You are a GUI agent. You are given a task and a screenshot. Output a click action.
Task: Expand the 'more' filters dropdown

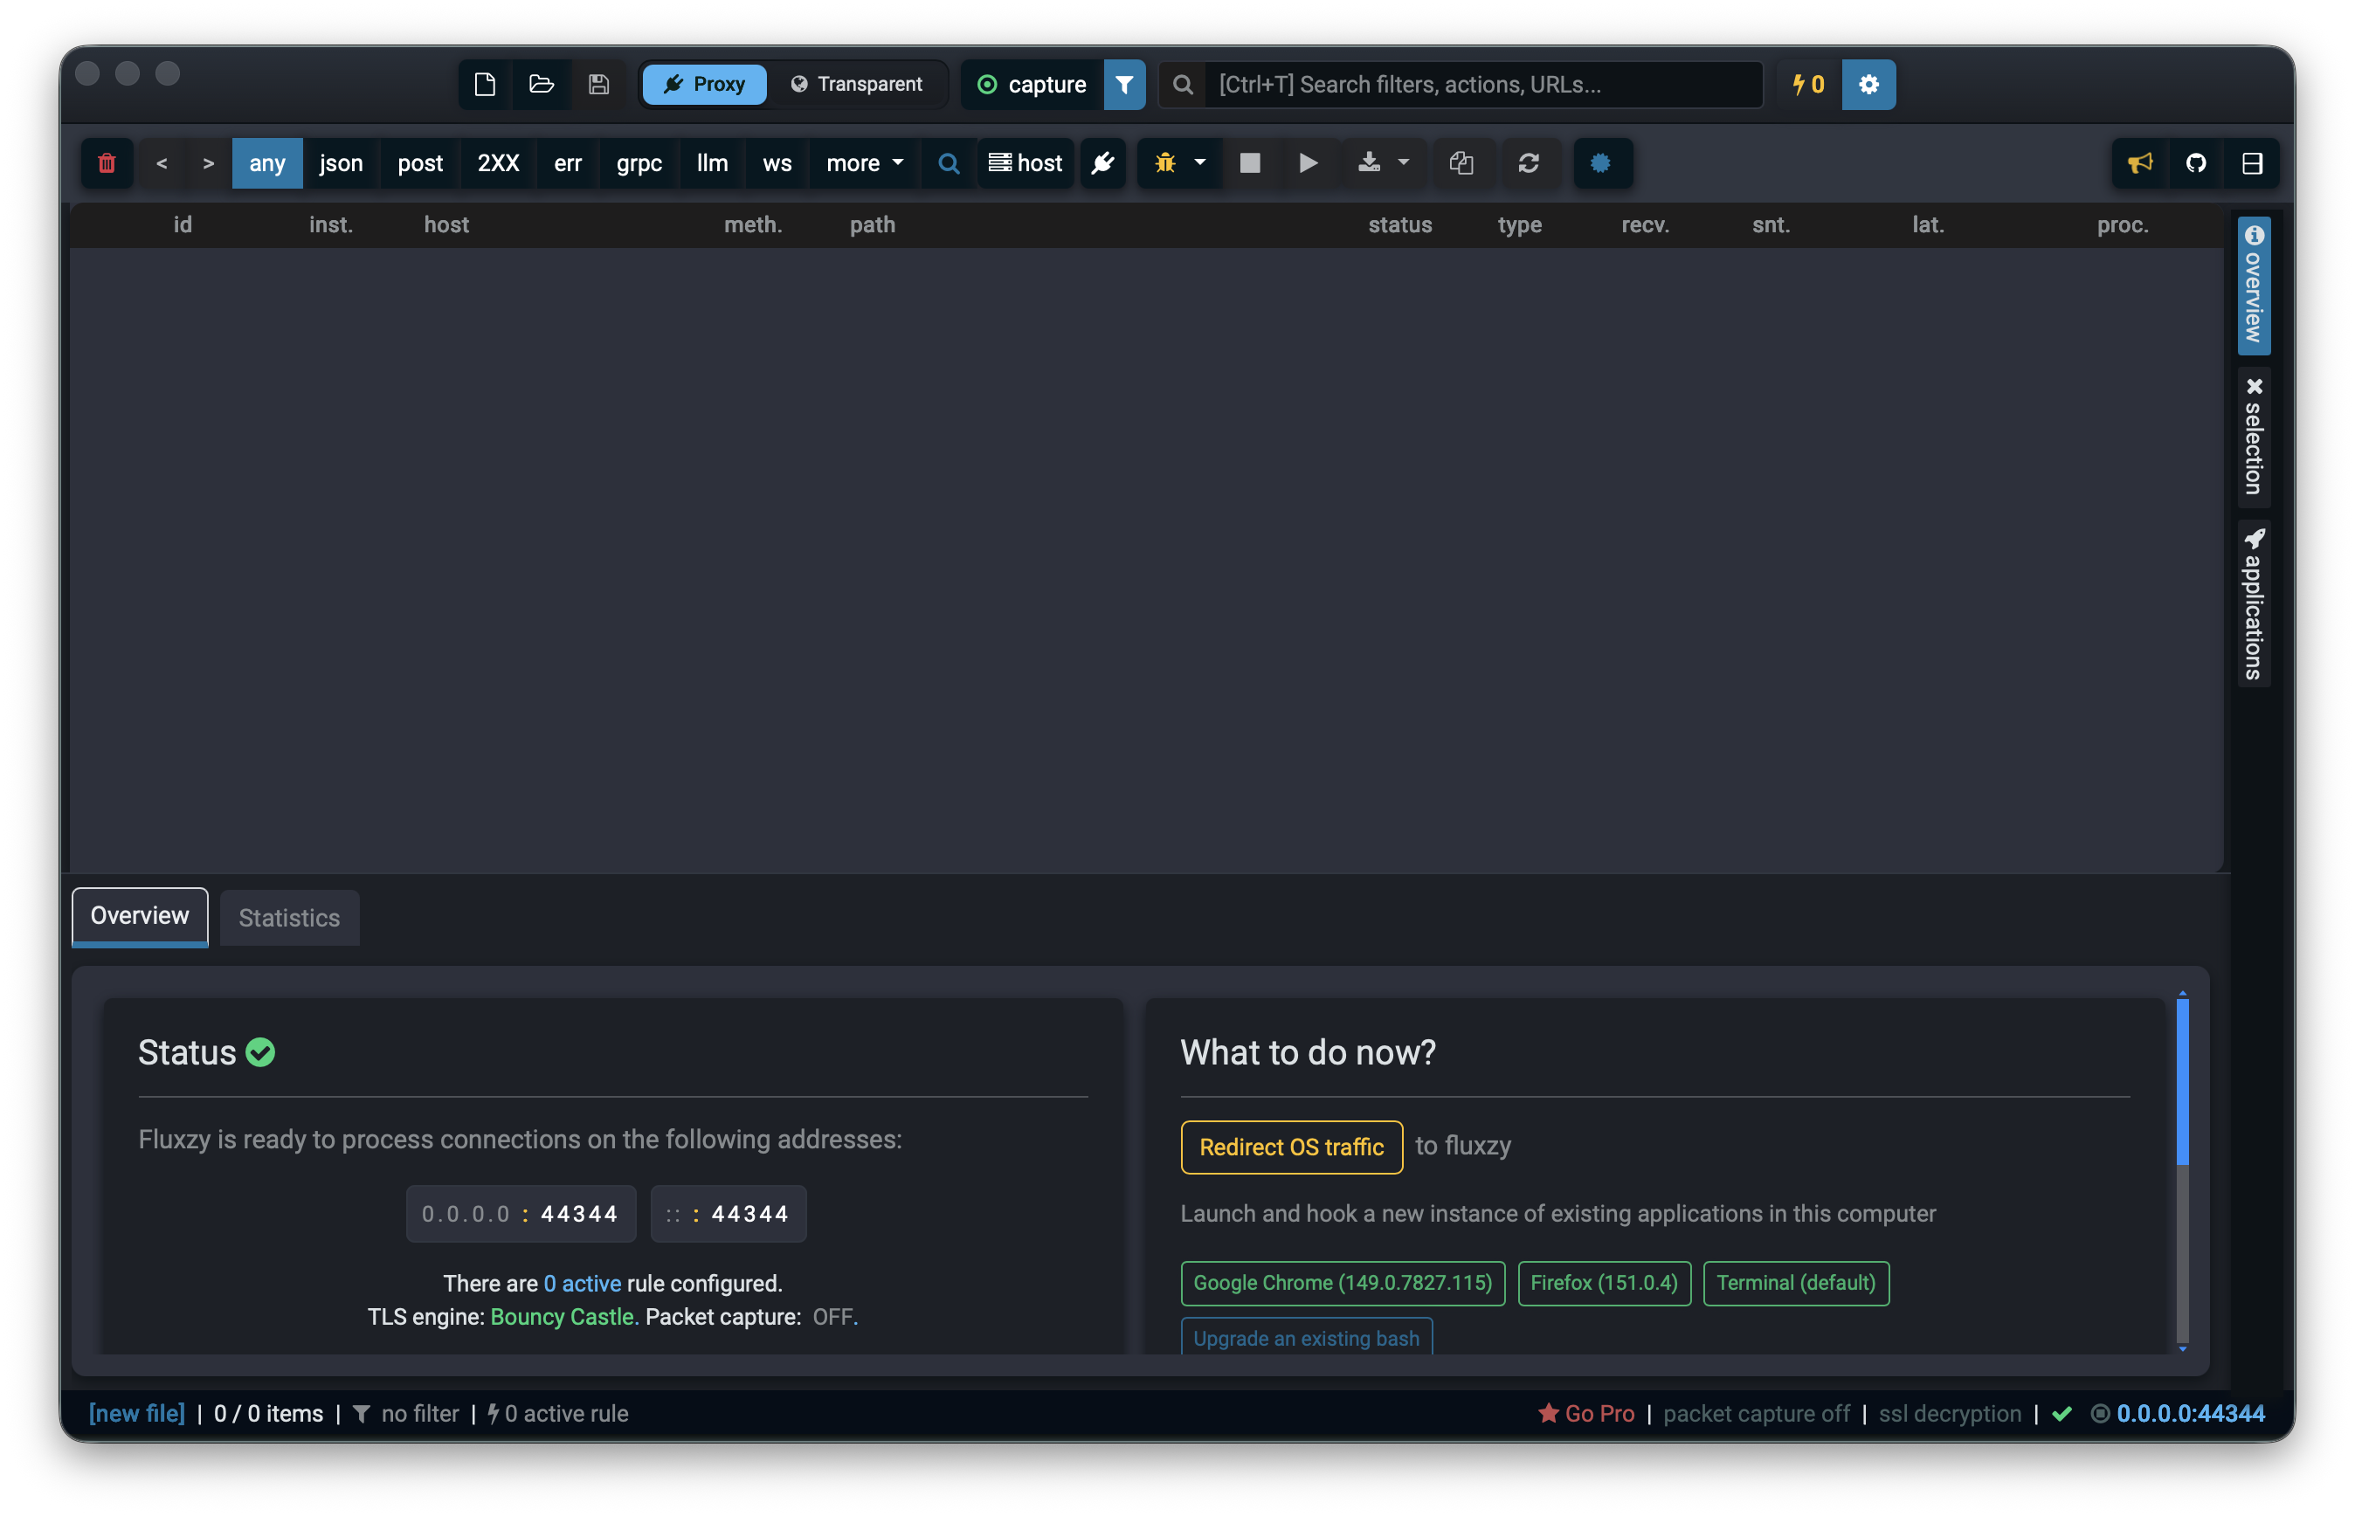(865, 163)
